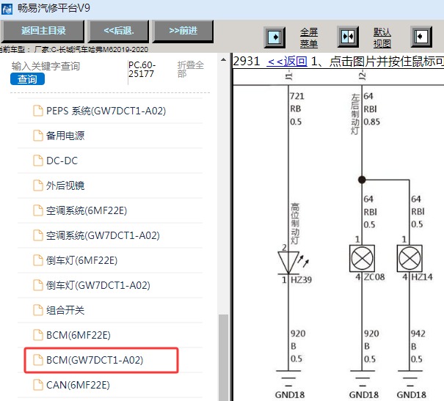Click the 左后制动灯 label in diagram
Image resolution: width=444 pixels, height=401 pixels.
(x=355, y=114)
